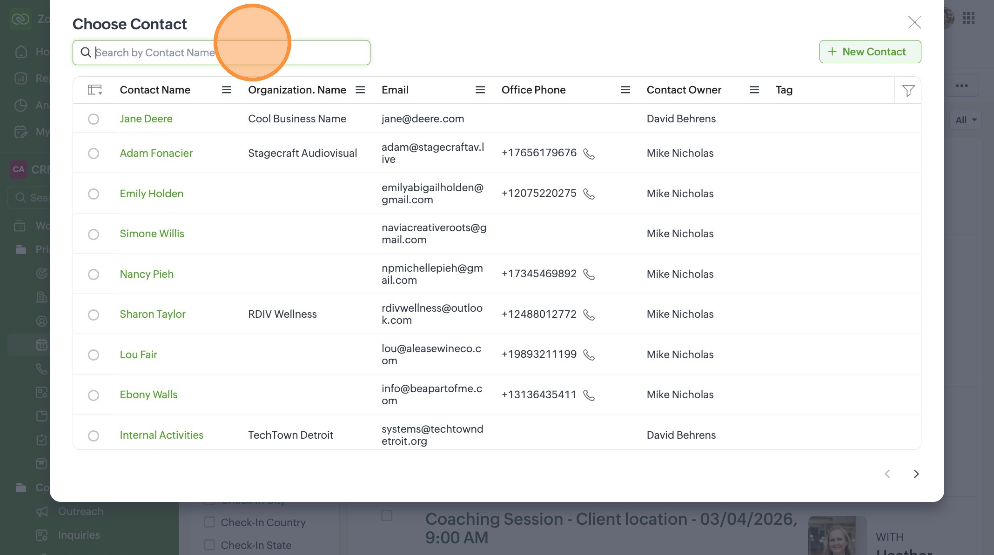Choose Internal Activities radio button

pos(94,435)
